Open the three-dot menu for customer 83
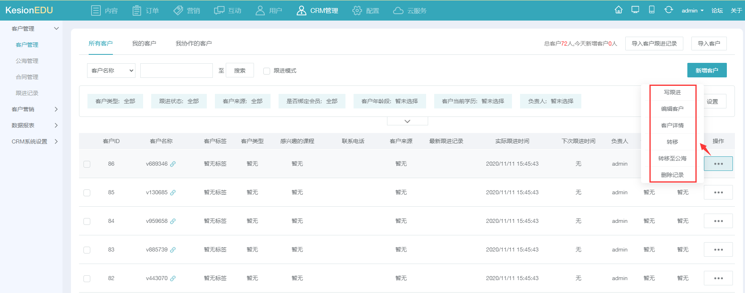The height and width of the screenshot is (293, 745). coord(718,249)
